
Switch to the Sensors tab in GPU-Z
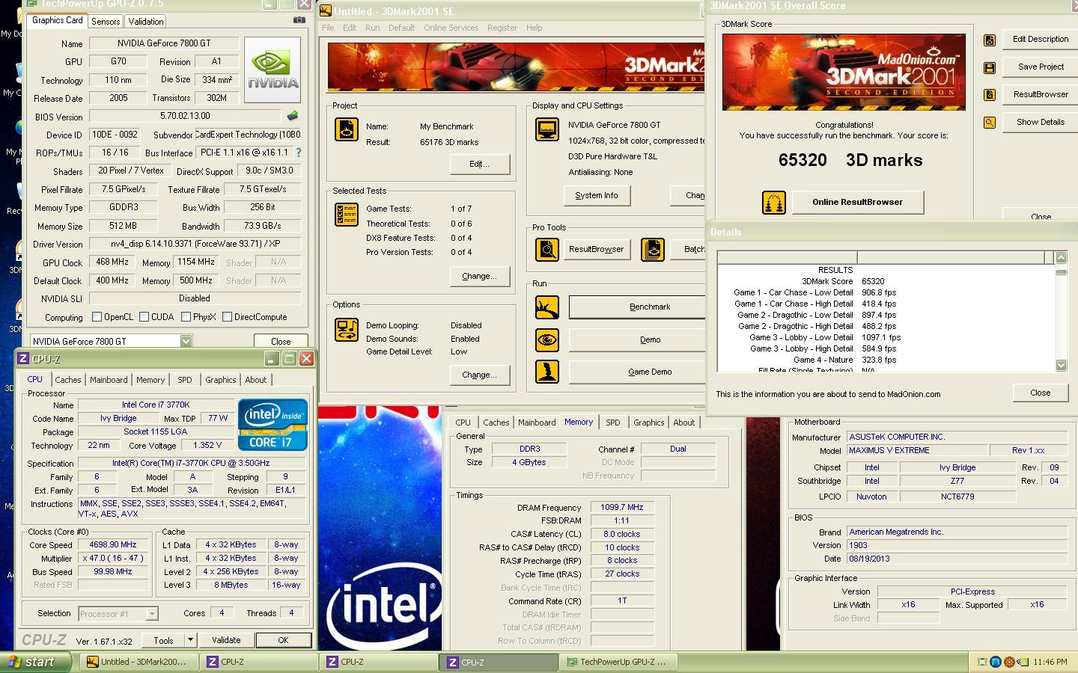tap(106, 22)
